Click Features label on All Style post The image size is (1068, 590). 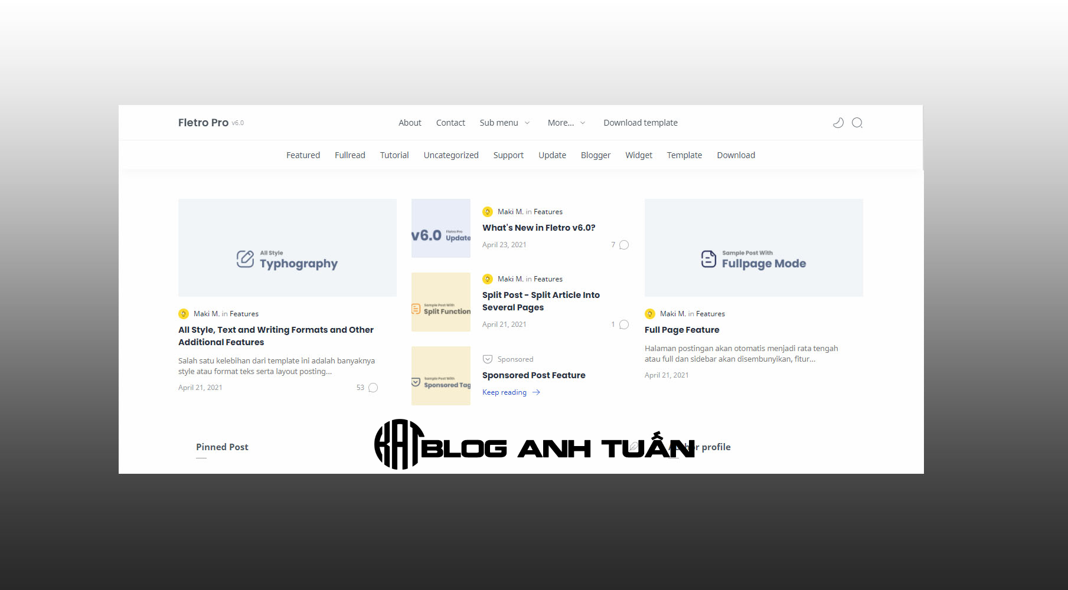pyautogui.click(x=244, y=314)
